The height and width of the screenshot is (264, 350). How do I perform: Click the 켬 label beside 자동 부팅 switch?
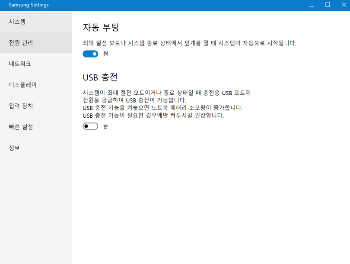[x=105, y=54]
